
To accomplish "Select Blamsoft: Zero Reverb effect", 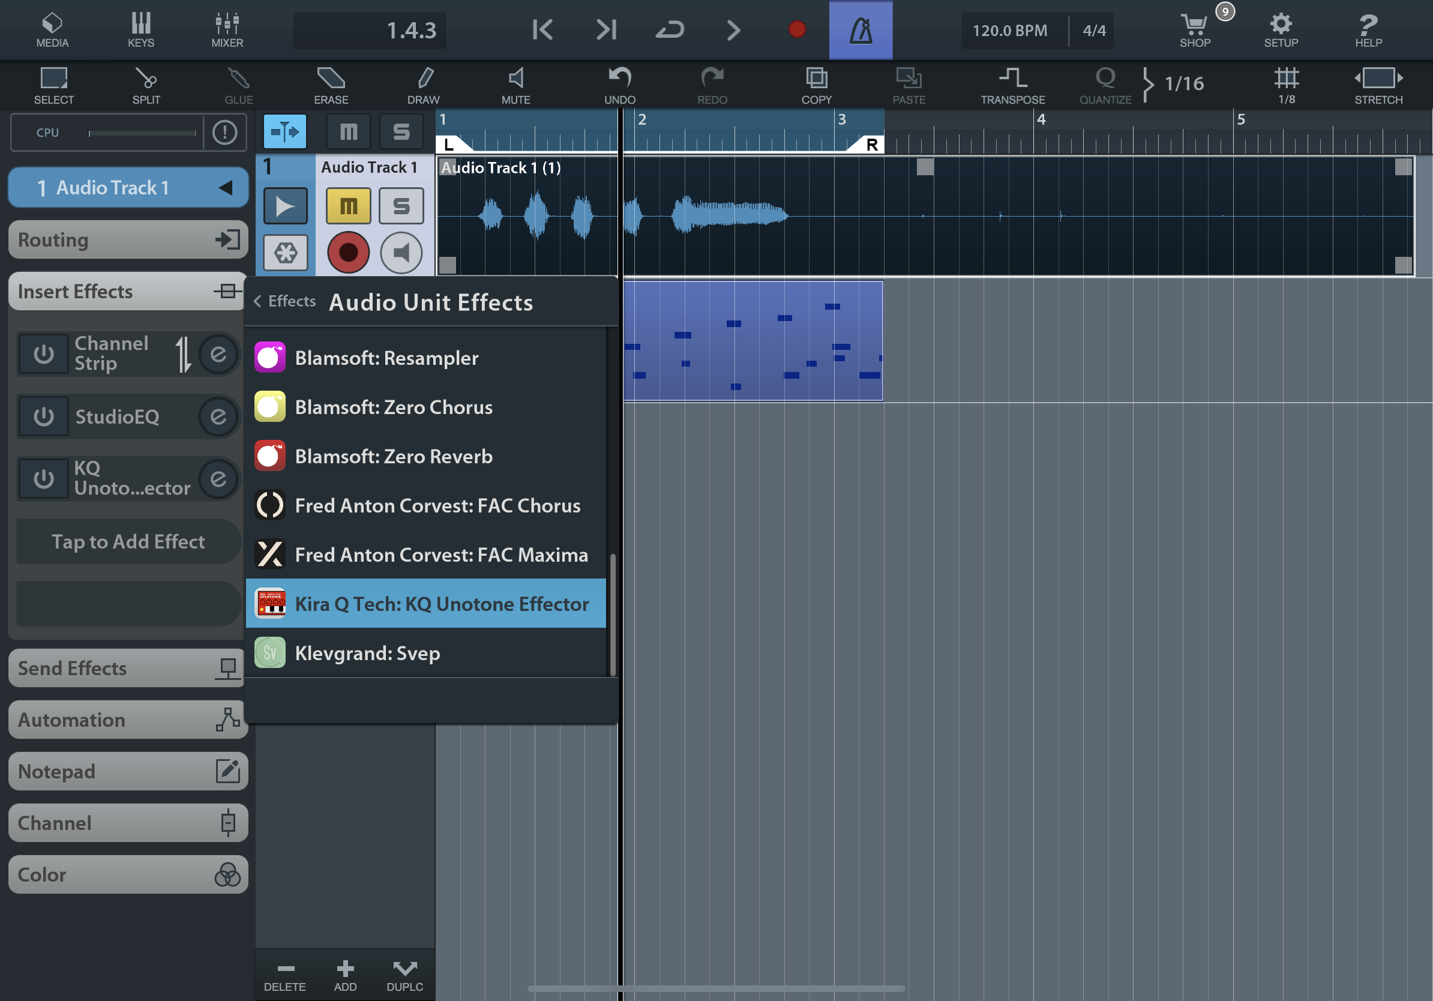I will tap(425, 456).
